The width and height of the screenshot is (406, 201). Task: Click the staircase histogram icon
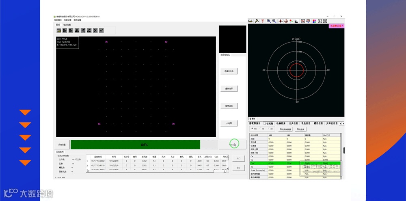coord(297,21)
